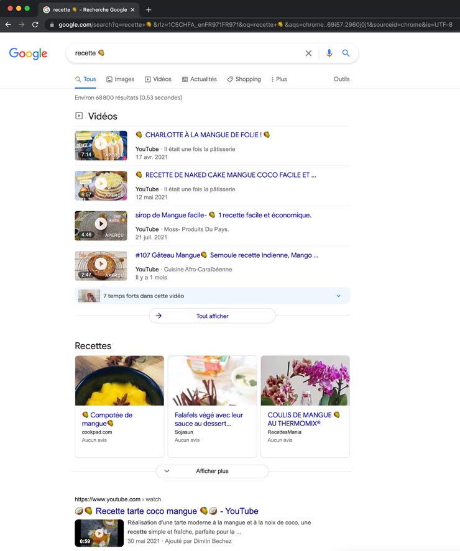
Task: Clear the search box with the X icon
Action: pos(308,53)
